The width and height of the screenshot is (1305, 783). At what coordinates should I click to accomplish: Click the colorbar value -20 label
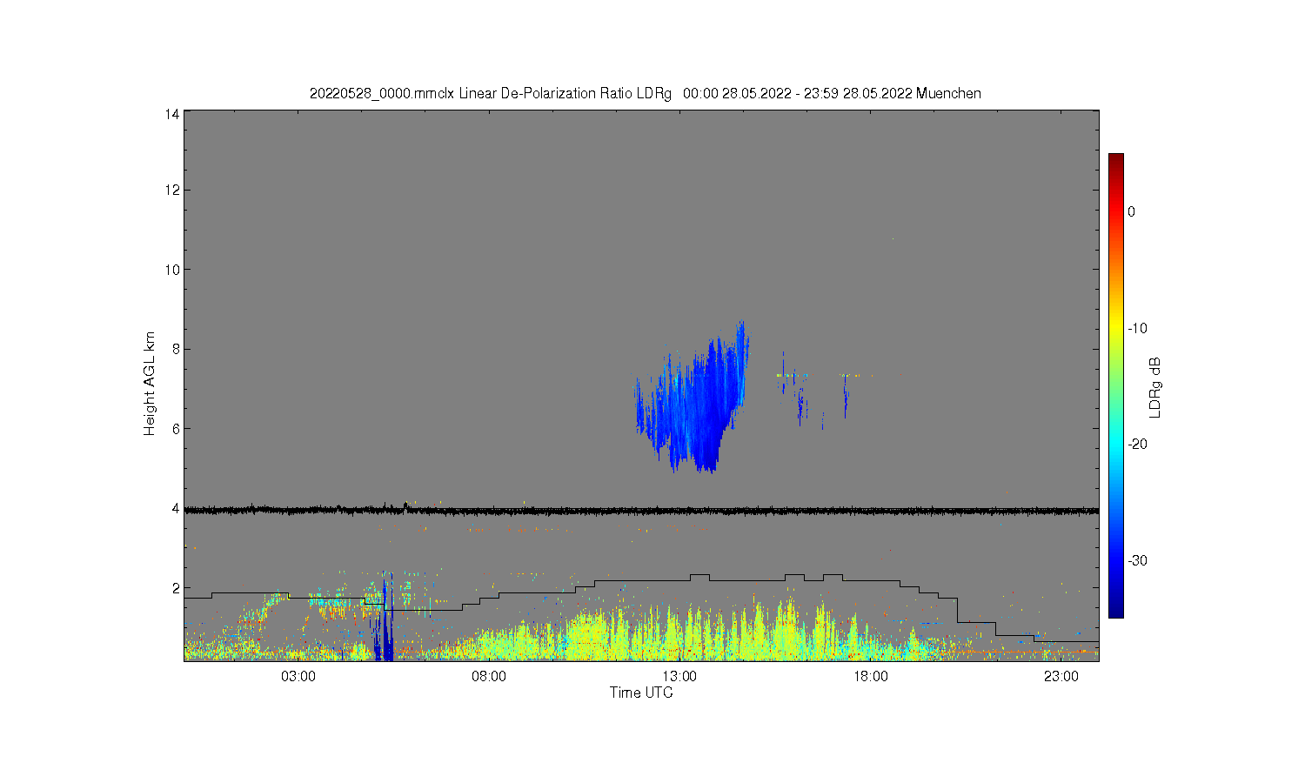click(1137, 444)
